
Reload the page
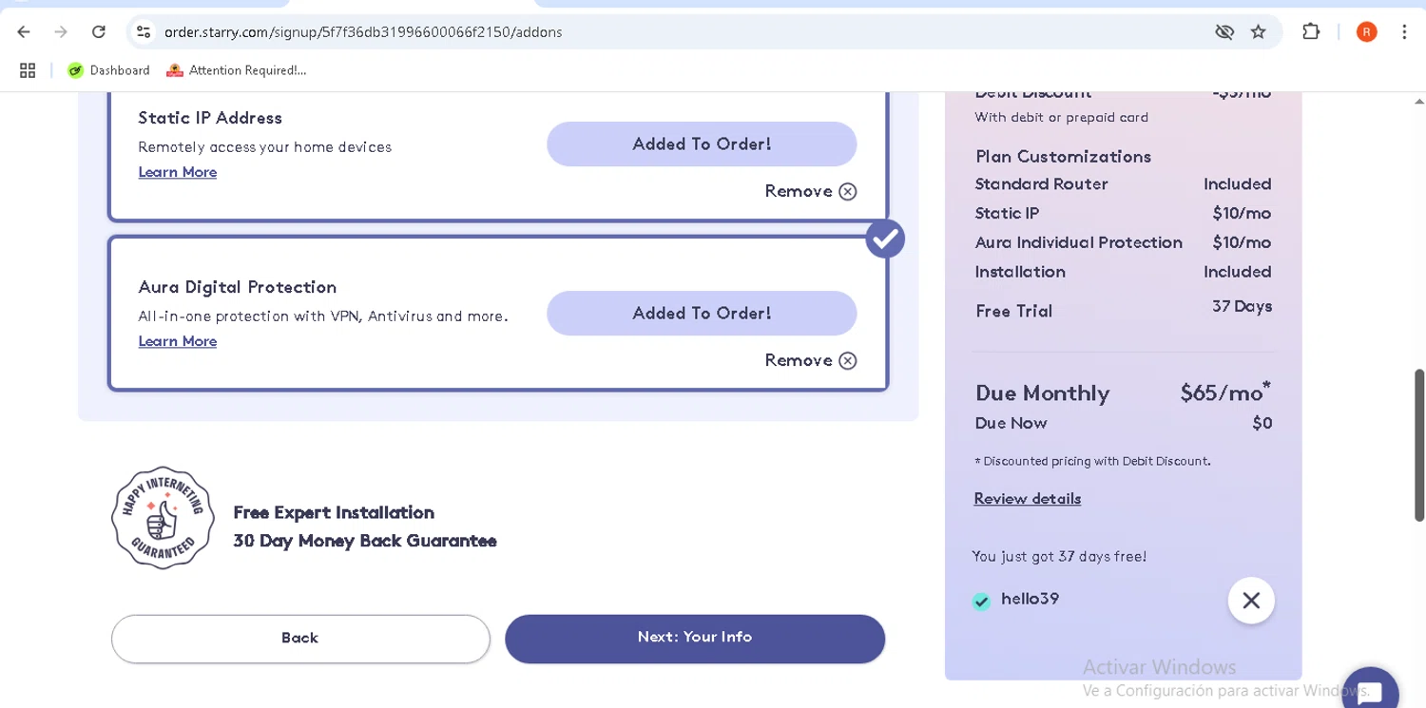(x=99, y=32)
